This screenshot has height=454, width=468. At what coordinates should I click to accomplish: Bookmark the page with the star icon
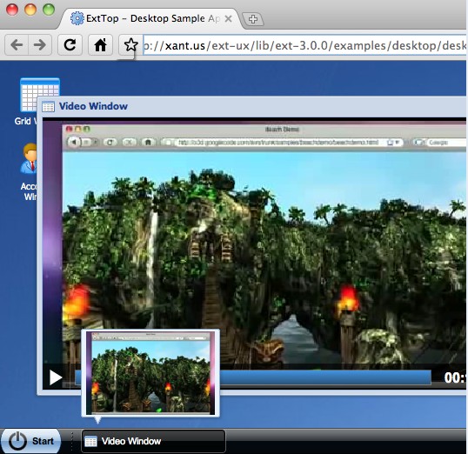point(130,45)
